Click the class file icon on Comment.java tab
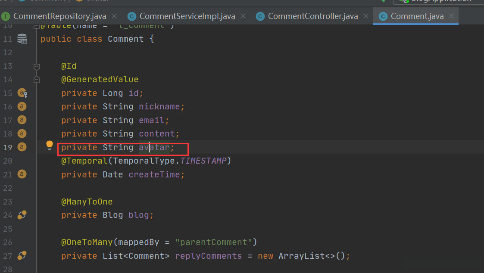Image resolution: width=484 pixels, height=273 pixels. [x=383, y=16]
